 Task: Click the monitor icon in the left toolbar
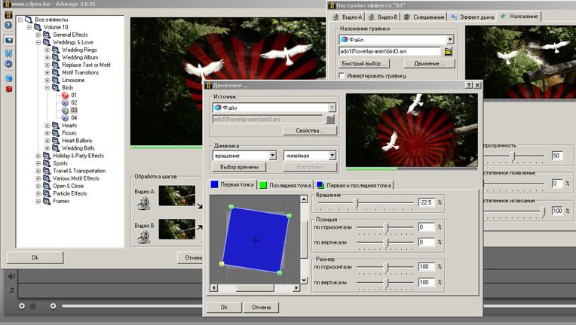click(9, 40)
